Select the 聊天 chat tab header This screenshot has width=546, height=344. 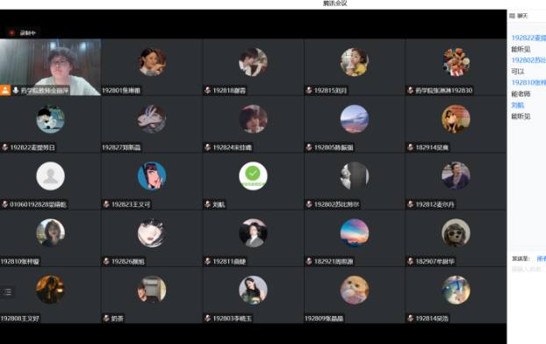coord(522,16)
